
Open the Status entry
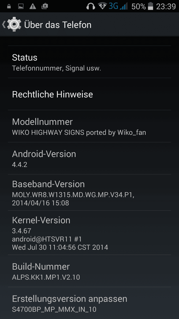pyautogui.click(x=89, y=62)
